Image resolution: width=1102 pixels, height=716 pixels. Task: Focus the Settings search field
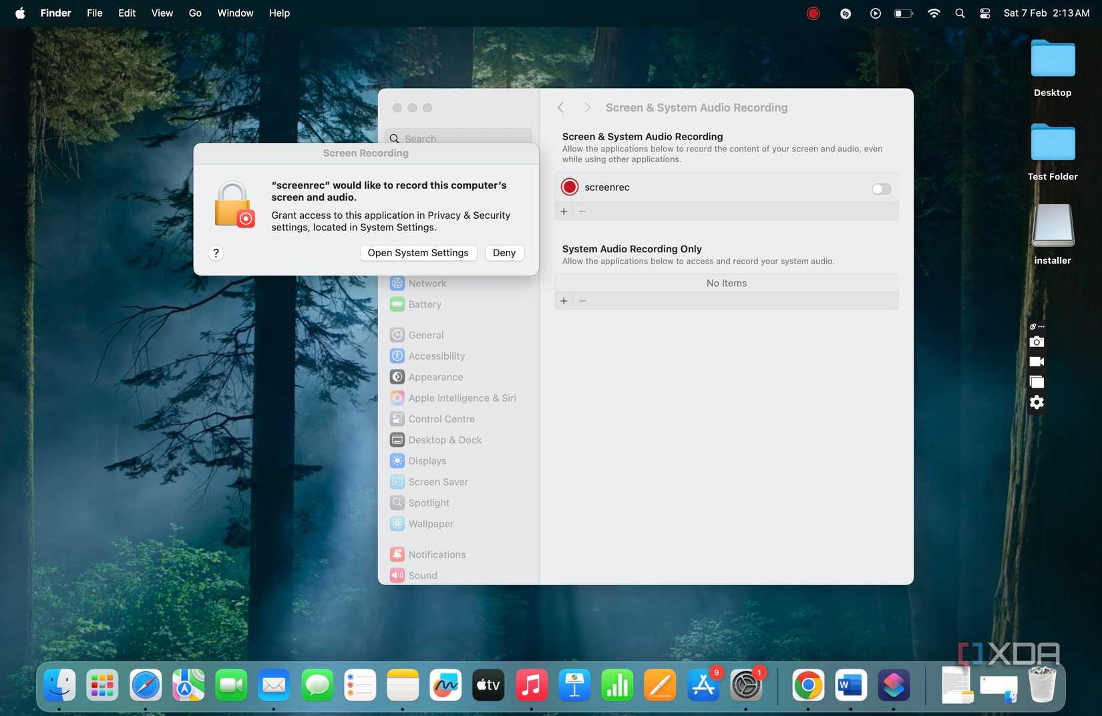coord(458,137)
